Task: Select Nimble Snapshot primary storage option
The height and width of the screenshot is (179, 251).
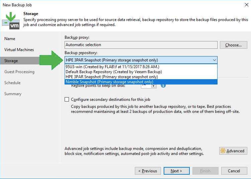Action: click(109, 82)
